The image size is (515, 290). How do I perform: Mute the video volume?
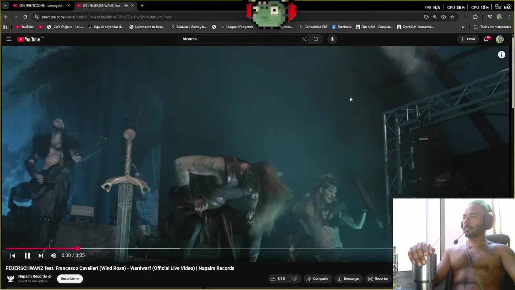click(54, 255)
